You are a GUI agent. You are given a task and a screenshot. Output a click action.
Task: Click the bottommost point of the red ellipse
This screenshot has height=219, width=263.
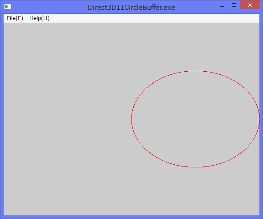pos(196,167)
